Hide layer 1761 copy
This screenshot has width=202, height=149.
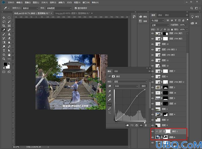pos(153,33)
